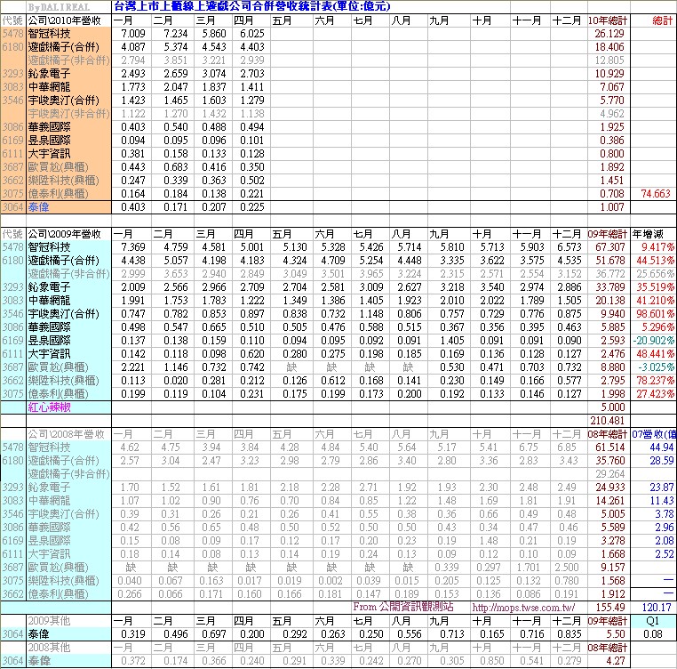Click the 'Q1' header cell
This screenshot has height=669, width=677.
click(x=652, y=621)
